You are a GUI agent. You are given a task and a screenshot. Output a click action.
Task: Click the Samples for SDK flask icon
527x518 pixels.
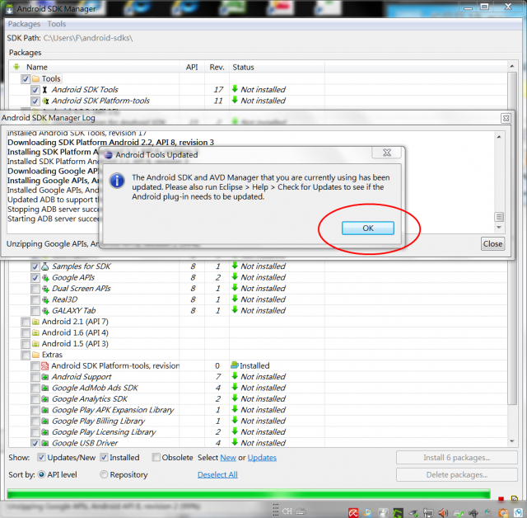click(x=44, y=266)
